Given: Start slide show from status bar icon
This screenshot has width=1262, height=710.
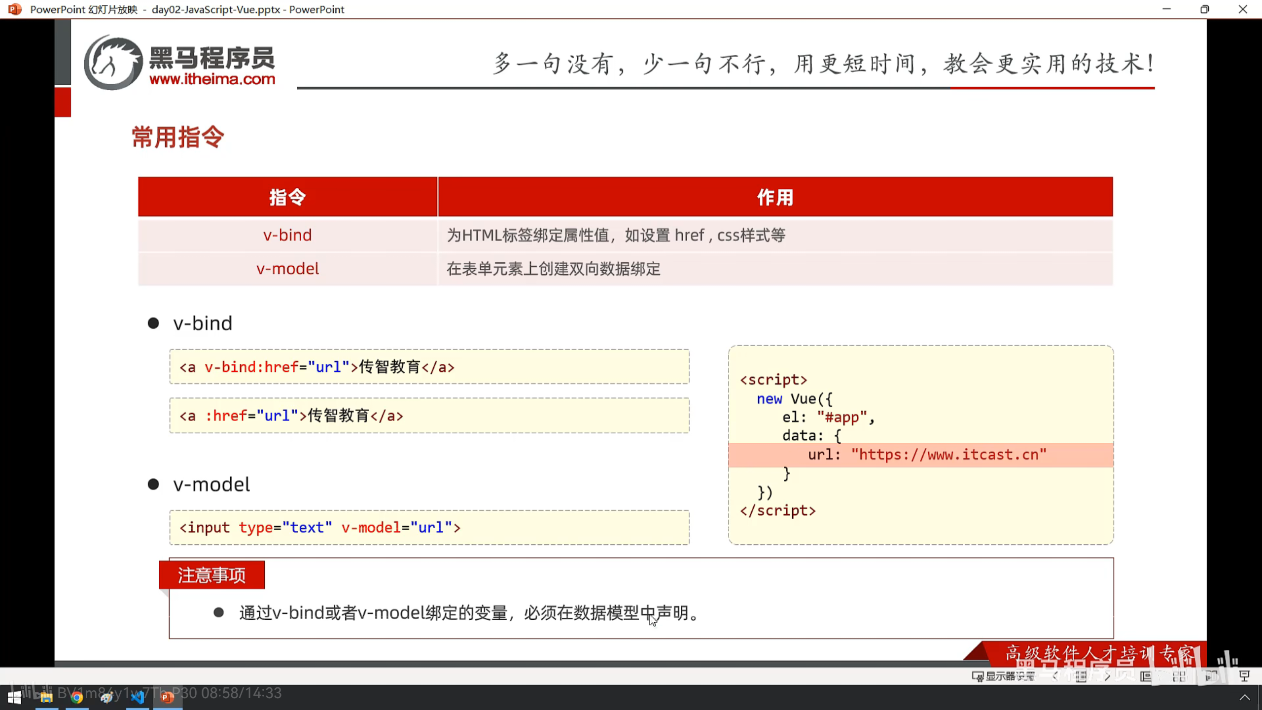Looking at the screenshot, I should click(x=1244, y=676).
